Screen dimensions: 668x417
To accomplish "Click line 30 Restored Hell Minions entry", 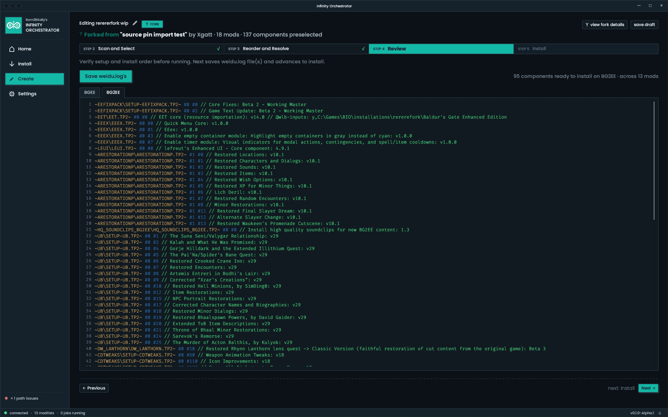I will (188, 286).
